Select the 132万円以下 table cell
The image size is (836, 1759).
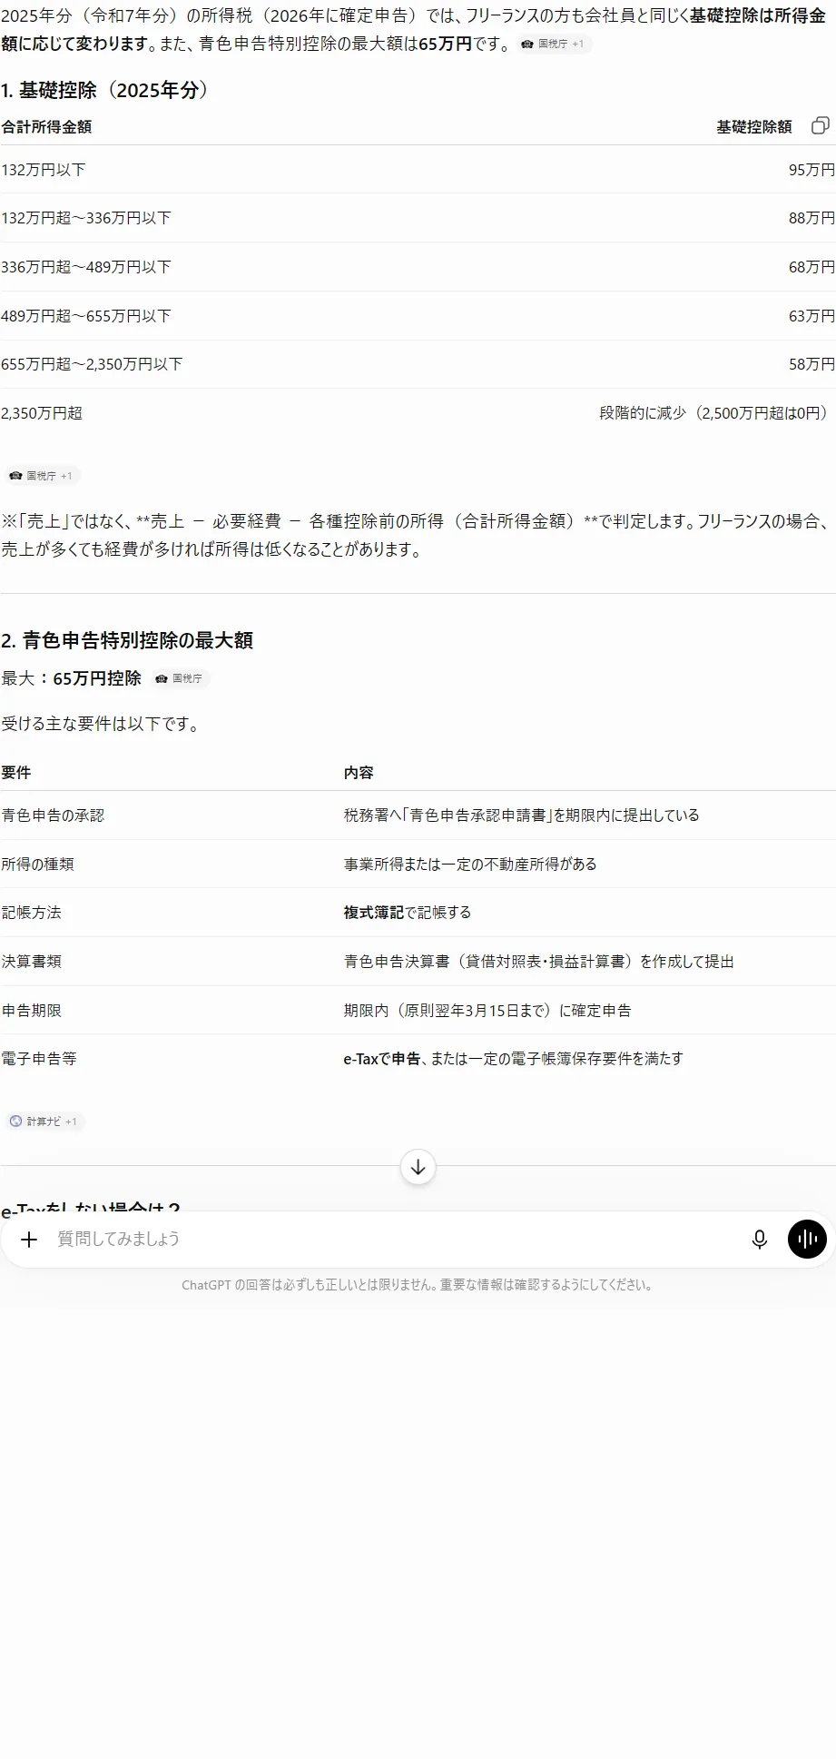click(44, 170)
